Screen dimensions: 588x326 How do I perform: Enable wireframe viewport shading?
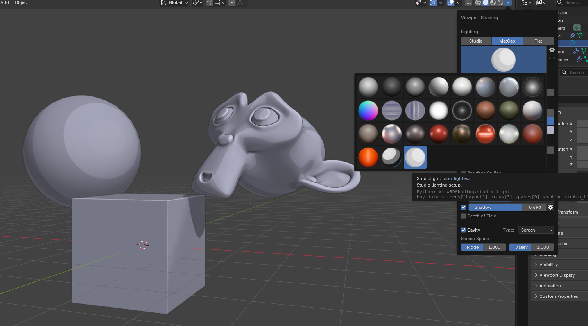point(478,3)
